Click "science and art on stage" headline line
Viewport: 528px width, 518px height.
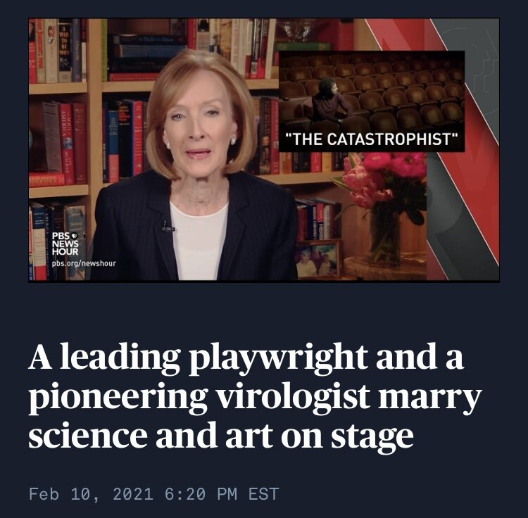pyautogui.click(x=220, y=436)
